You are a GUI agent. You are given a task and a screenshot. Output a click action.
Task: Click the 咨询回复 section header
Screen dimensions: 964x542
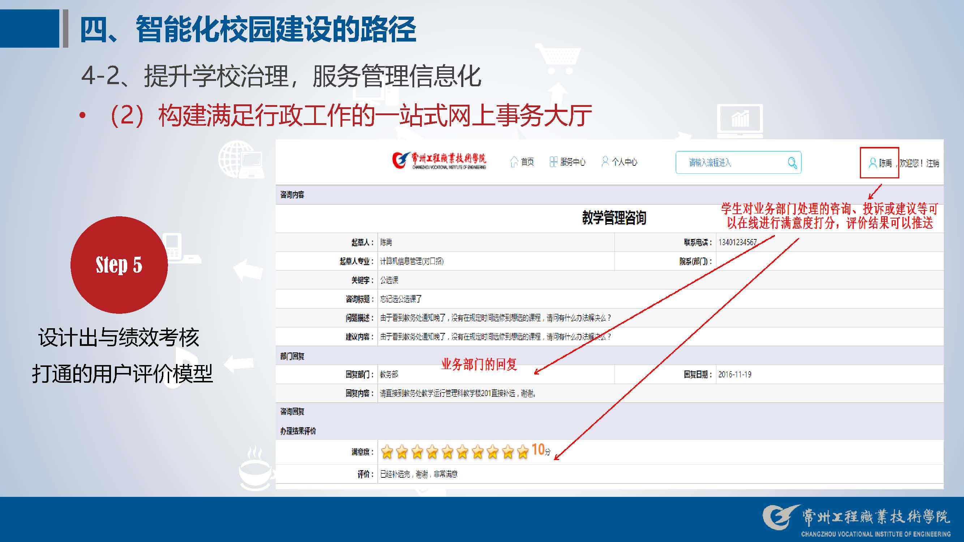292,412
